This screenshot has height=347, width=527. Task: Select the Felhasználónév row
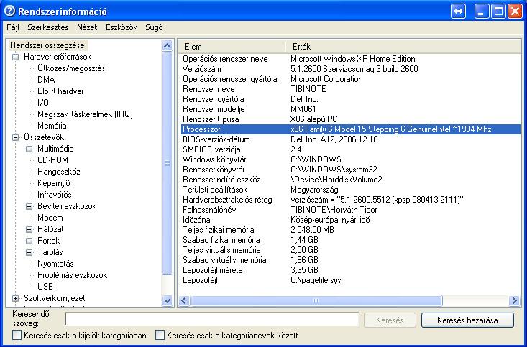pos(351,210)
